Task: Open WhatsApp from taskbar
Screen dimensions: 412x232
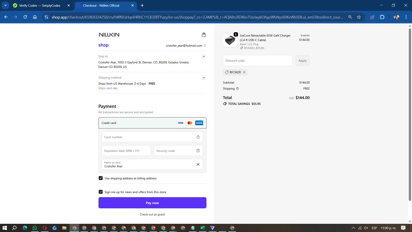Action: pos(35,228)
